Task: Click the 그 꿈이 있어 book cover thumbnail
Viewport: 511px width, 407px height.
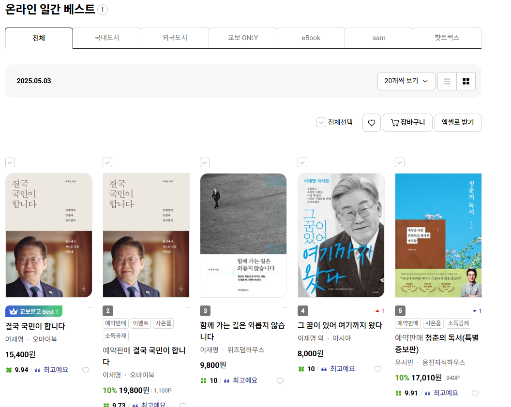Action: pos(341,235)
